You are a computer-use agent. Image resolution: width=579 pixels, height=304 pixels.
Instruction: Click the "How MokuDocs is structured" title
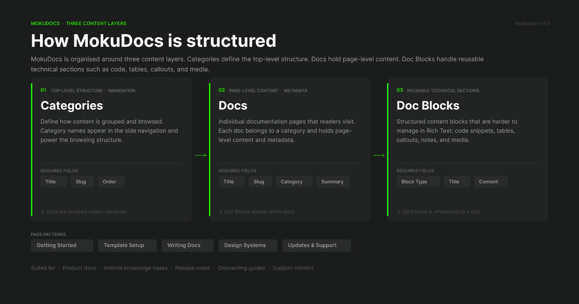(154, 41)
